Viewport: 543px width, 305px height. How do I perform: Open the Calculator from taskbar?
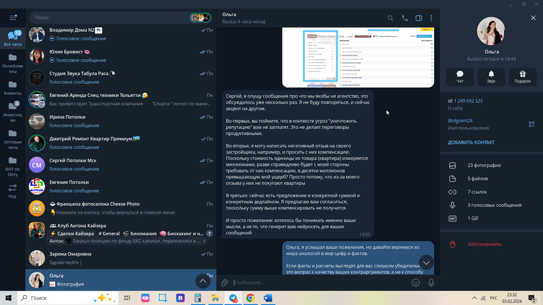pyautogui.click(x=198, y=298)
